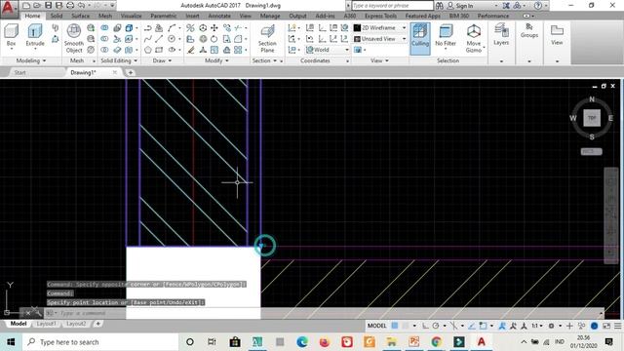Screen dimensions: 624x351
Task: Open the Unsaved View dropdown
Action: 379,39
